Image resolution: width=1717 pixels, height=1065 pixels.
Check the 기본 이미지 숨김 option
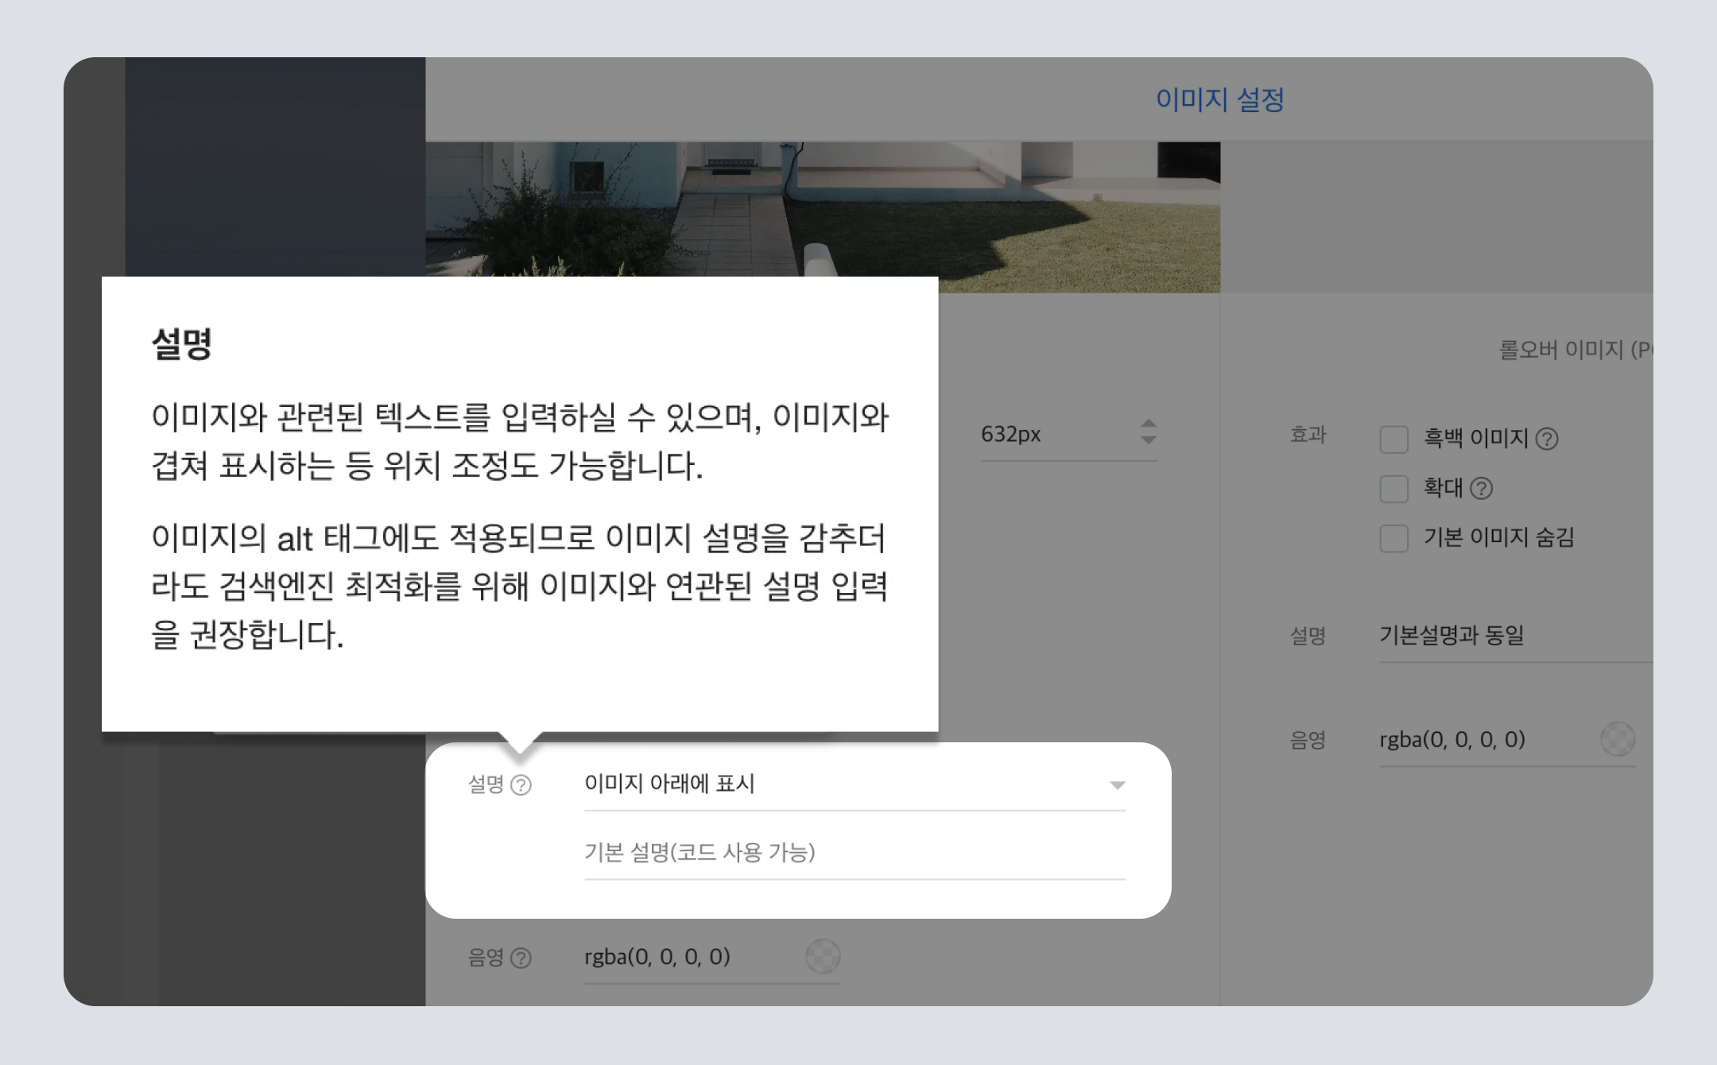[x=1393, y=538]
